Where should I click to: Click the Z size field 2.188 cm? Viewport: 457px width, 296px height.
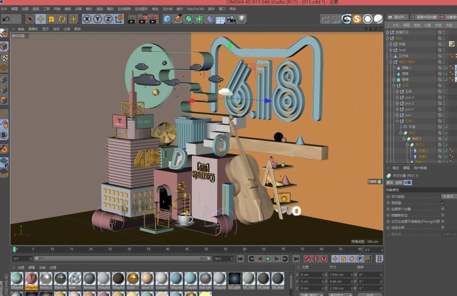(340, 288)
